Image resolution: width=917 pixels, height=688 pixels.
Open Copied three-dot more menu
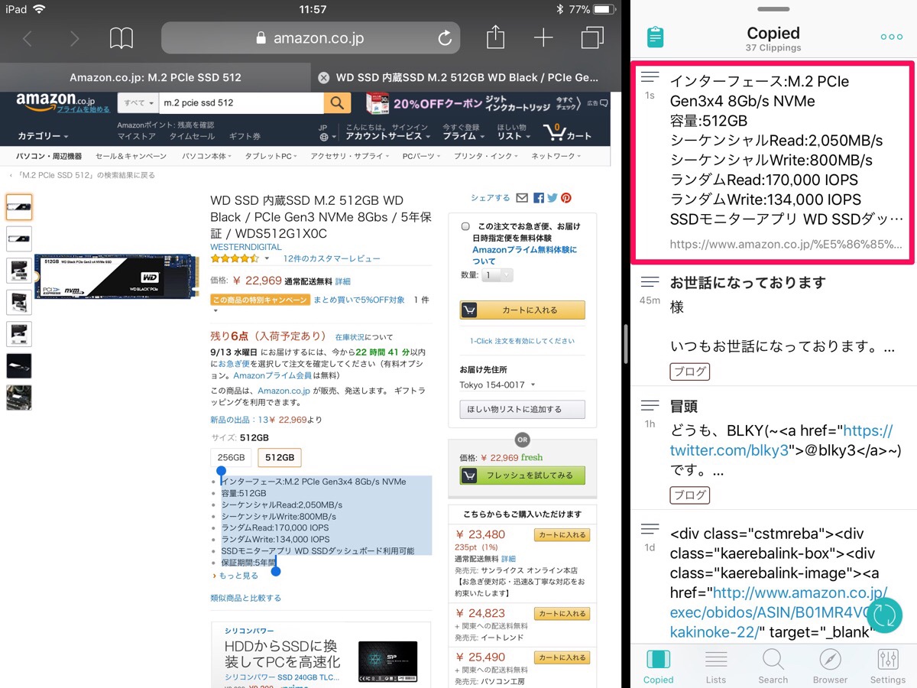coord(891,37)
